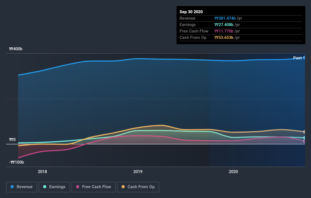Click the Earnings row label in tooltip
Screen dimensions: 311x198
click(188, 25)
